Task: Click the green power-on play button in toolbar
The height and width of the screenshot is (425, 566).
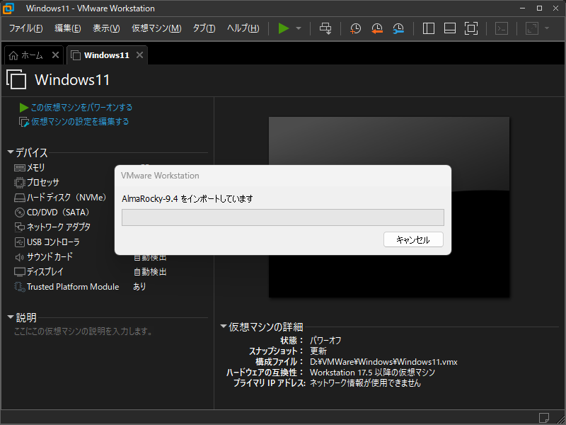Action: pos(284,28)
